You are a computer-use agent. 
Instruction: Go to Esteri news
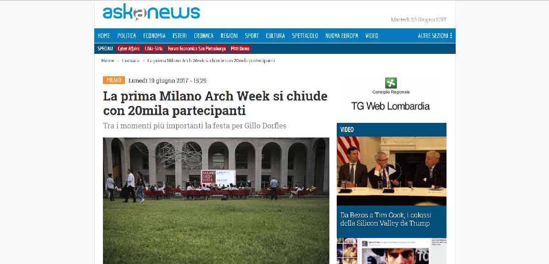179,36
